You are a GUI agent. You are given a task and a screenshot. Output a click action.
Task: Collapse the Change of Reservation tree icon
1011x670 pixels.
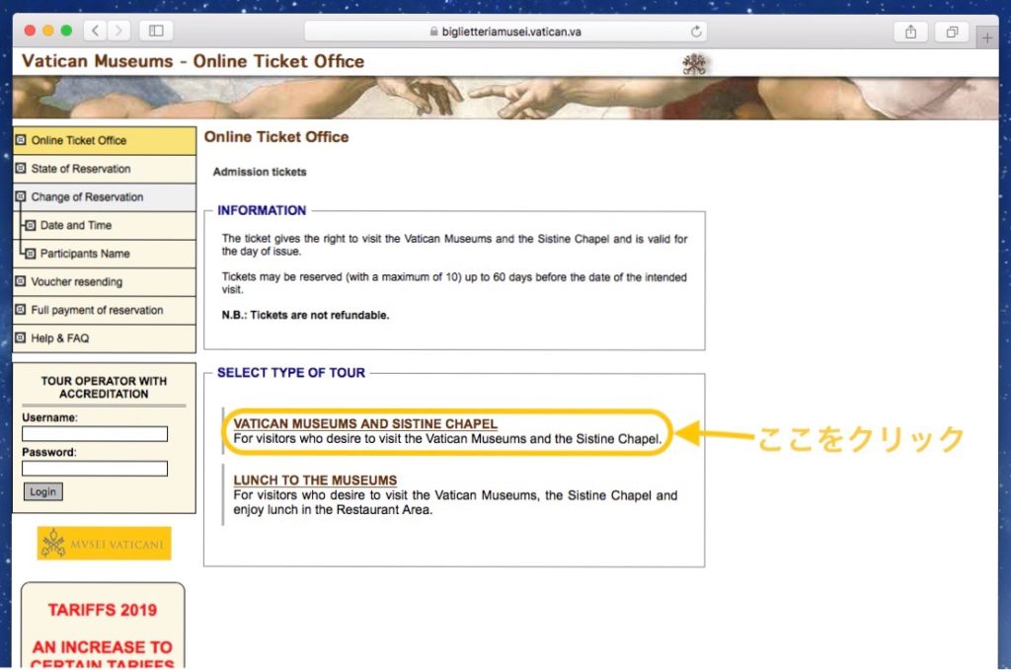coord(21,196)
